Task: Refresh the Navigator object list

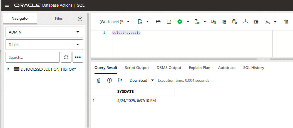Action: coord(66,57)
